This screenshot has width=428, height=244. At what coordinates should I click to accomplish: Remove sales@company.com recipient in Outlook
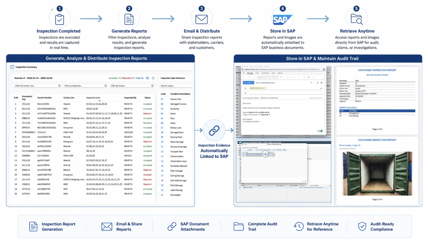coord(265,88)
